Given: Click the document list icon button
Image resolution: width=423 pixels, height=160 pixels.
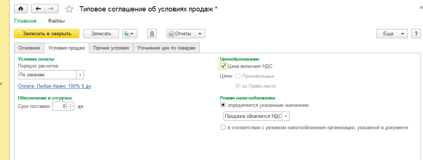Looking at the screenshot, I should click(152, 34).
